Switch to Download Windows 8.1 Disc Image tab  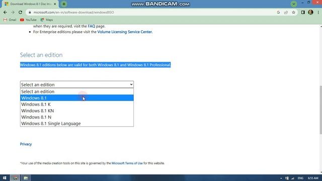tap(30, 4)
